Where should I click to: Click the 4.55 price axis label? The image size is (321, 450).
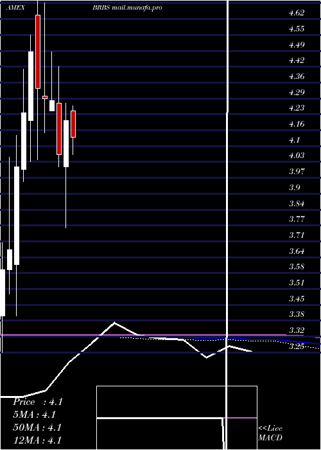click(297, 29)
